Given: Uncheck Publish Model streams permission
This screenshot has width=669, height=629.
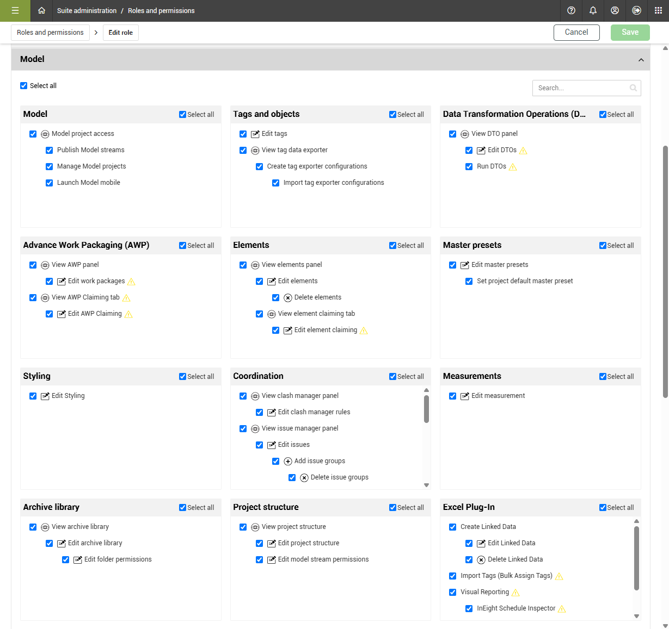Looking at the screenshot, I should pos(49,150).
